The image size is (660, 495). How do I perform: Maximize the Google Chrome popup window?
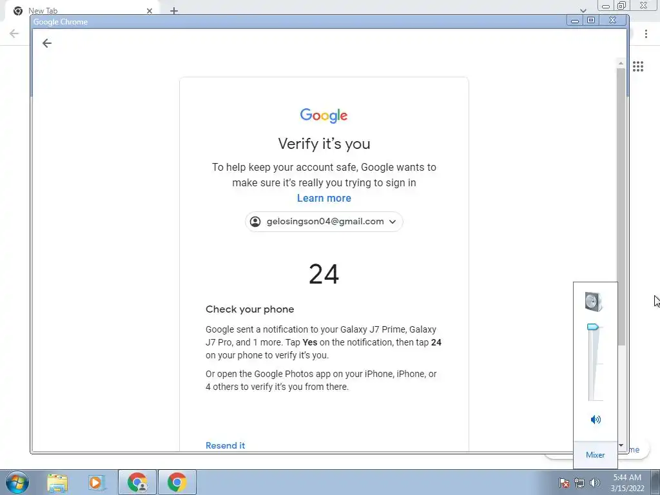[x=591, y=20]
